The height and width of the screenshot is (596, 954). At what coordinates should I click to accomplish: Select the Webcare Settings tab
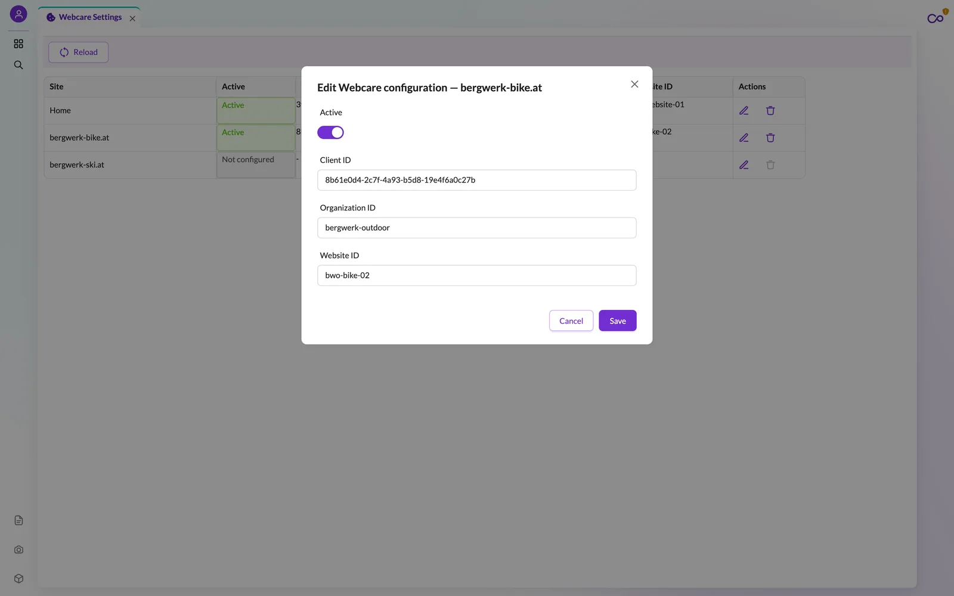(89, 17)
